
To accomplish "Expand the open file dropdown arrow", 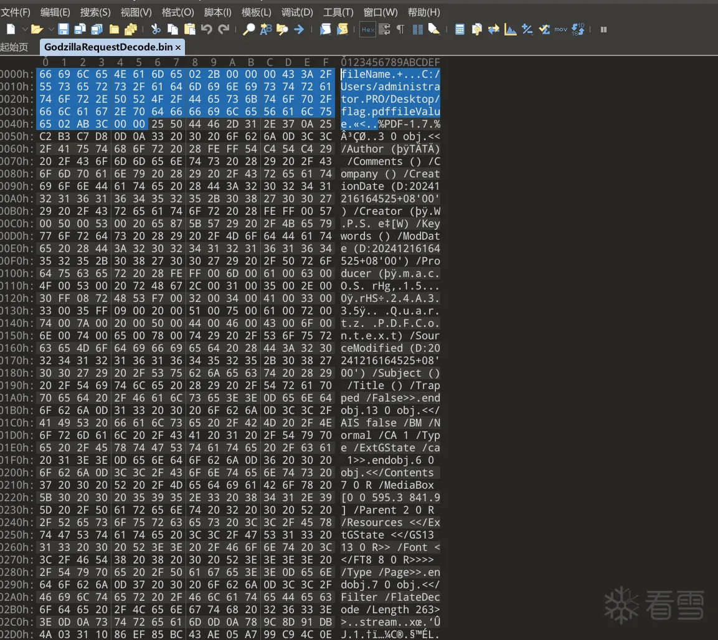I will [51, 29].
